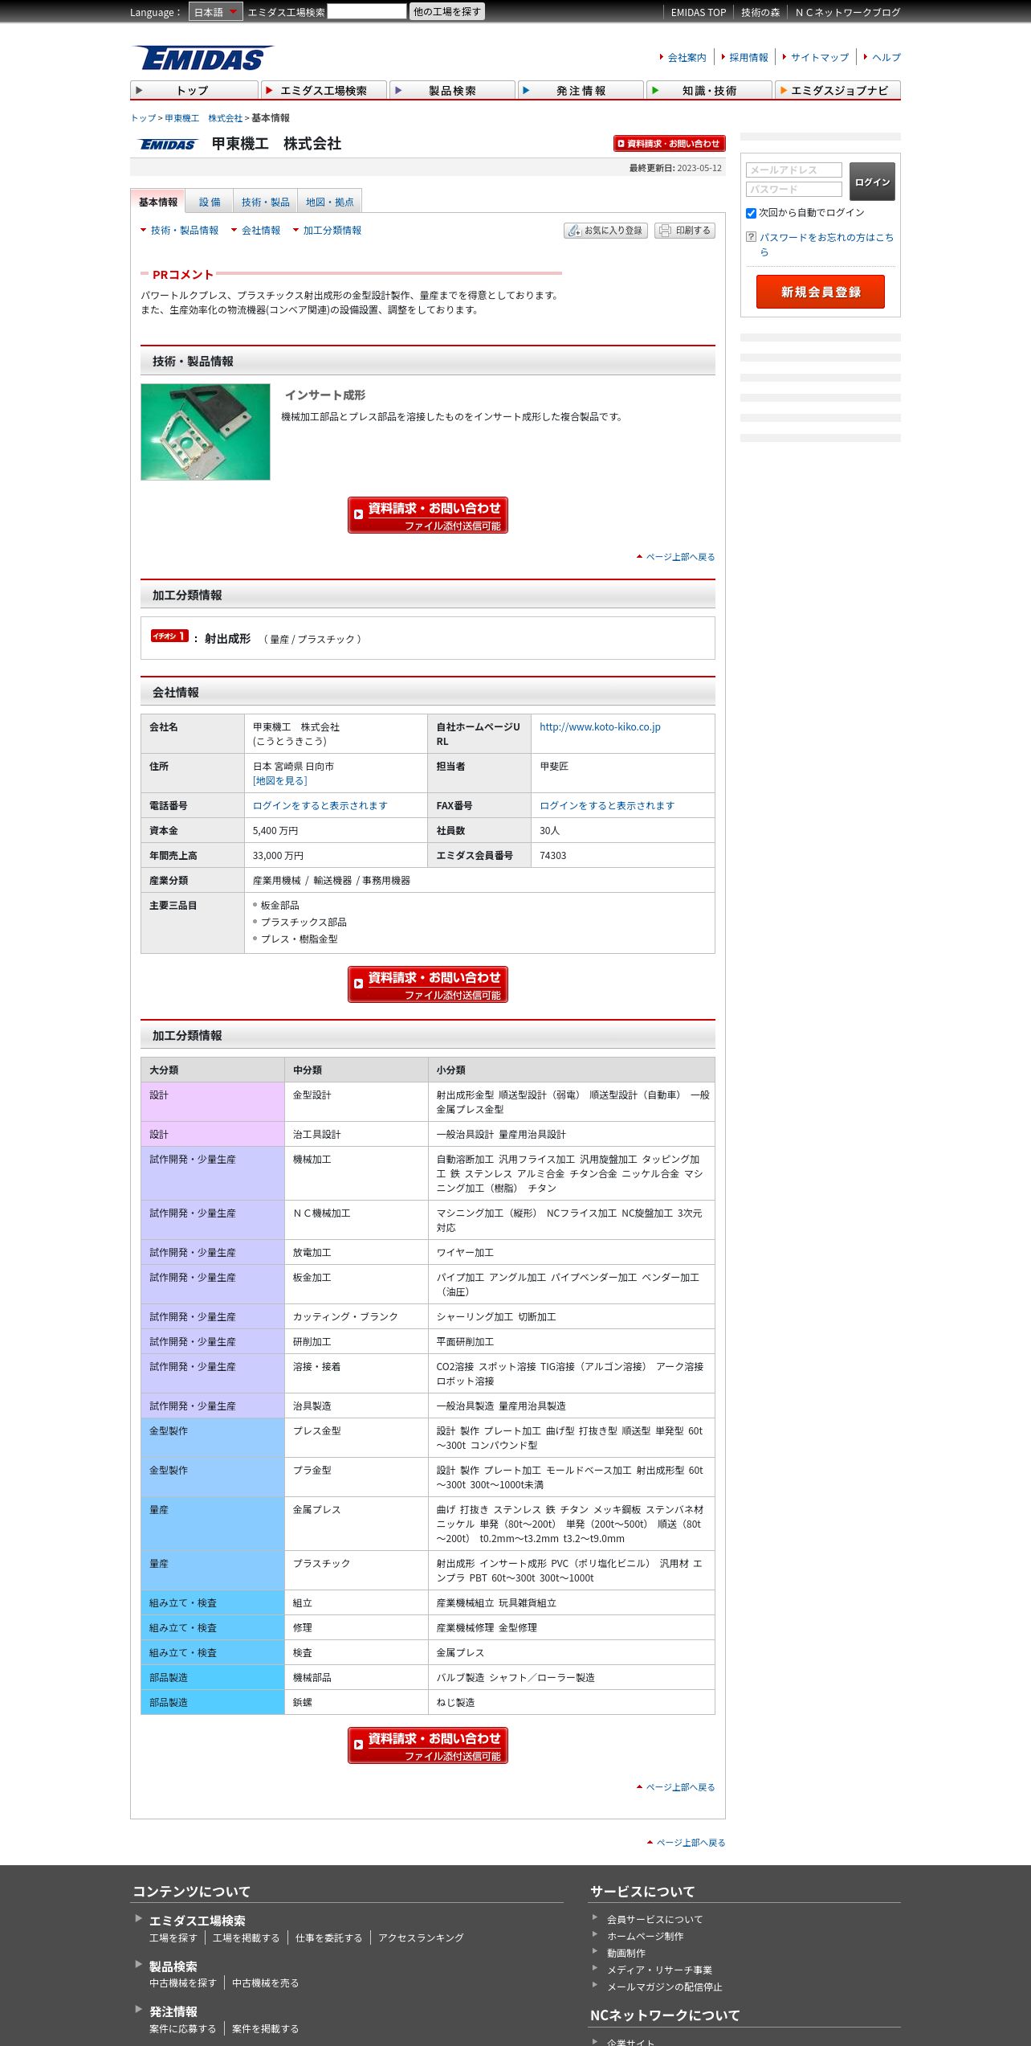The image size is (1031, 2046).
Task: Click the 印刷する print button
Action: point(685,231)
